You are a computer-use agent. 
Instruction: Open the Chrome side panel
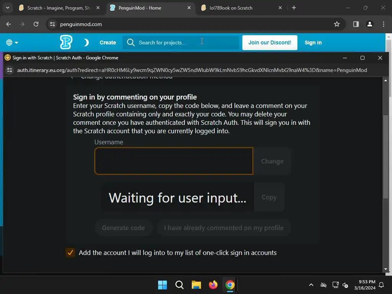[x=356, y=24]
